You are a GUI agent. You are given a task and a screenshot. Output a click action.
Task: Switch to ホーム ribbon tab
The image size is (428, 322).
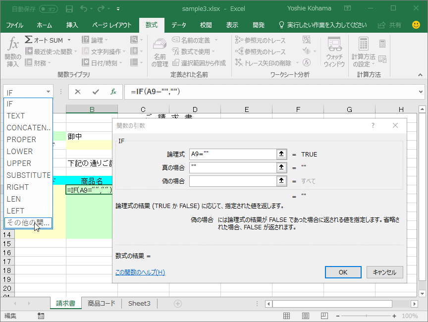44,25
